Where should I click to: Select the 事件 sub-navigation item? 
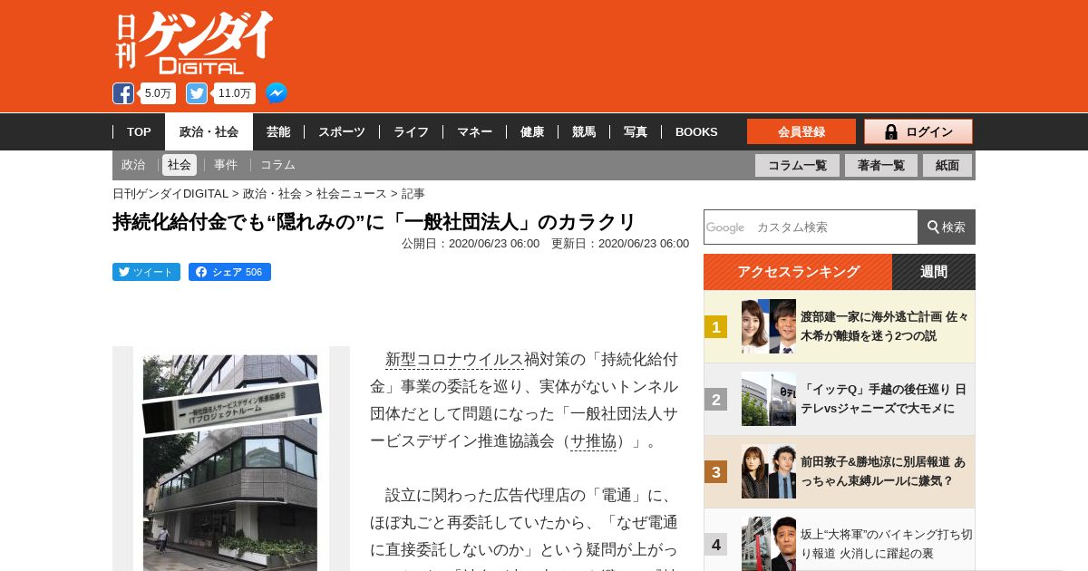226,165
